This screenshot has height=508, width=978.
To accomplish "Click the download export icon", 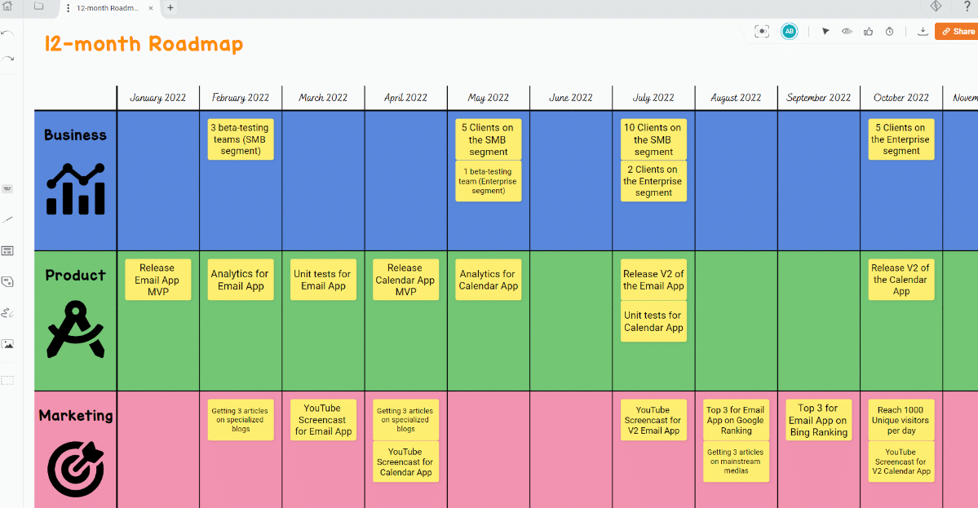I will [x=923, y=31].
